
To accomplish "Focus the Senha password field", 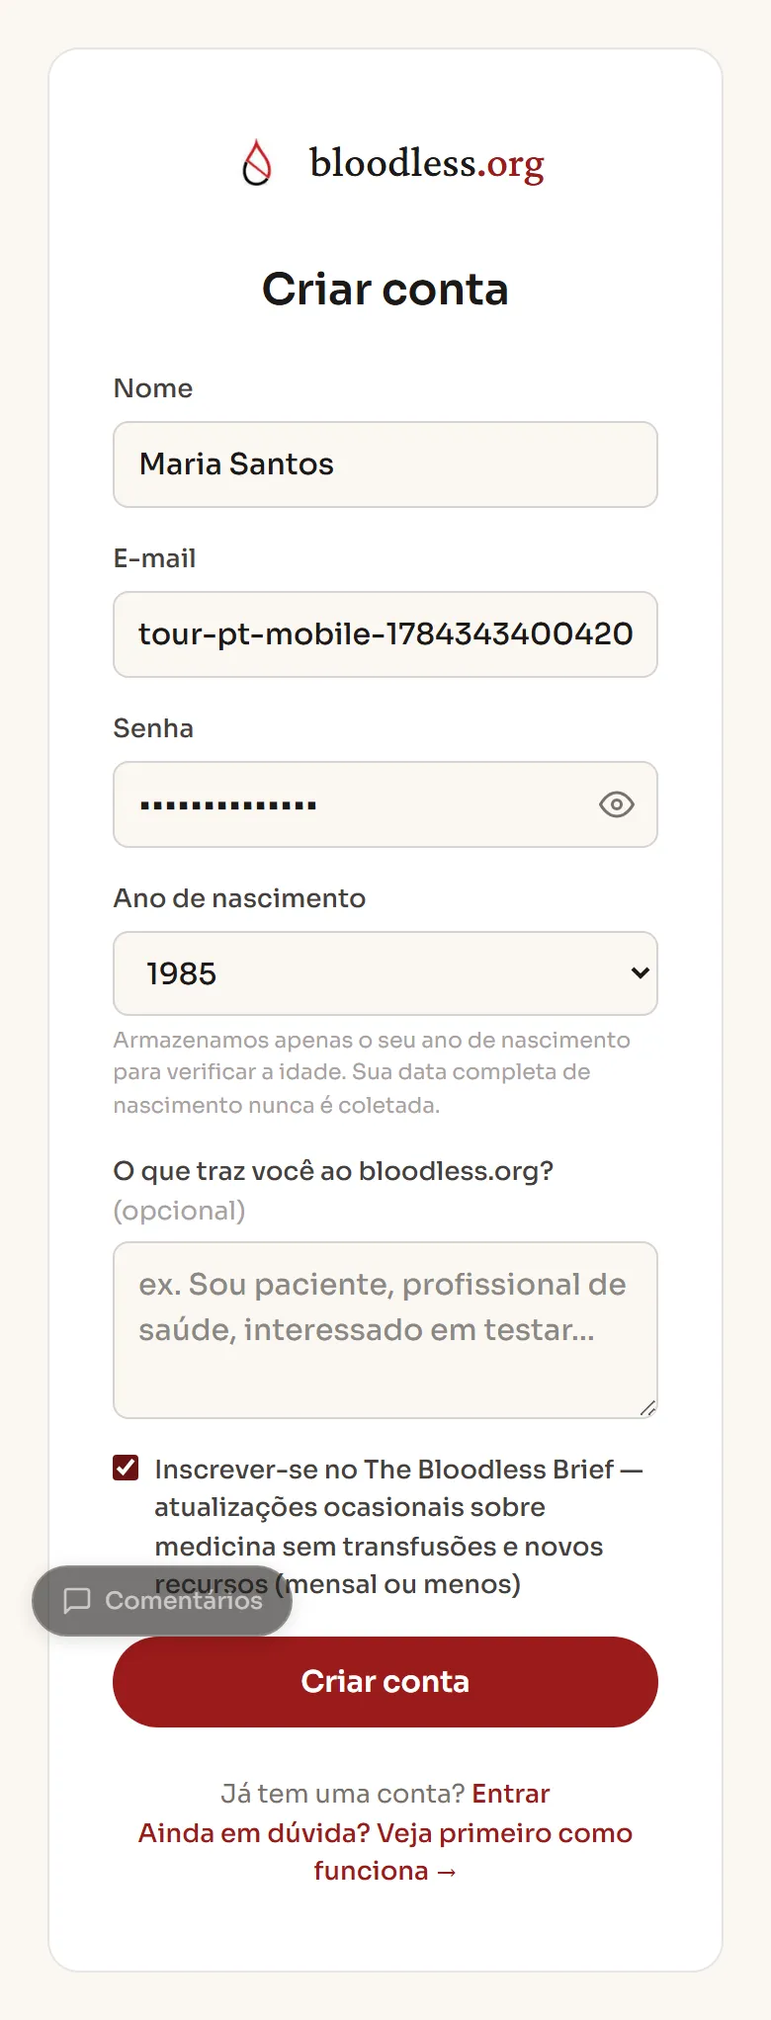I will pyautogui.click(x=385, y=804).
